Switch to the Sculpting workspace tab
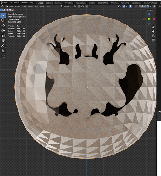The height and width of the screenshot is (176, 161). [59, 3]
